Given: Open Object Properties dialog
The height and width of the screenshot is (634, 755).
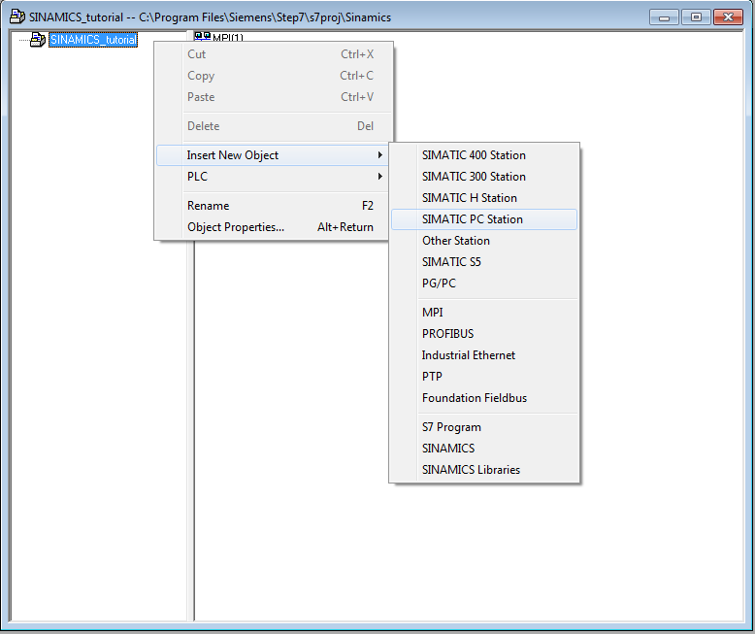Looking at the screenshot, I should pyautogui.click(x=274, y=227).
